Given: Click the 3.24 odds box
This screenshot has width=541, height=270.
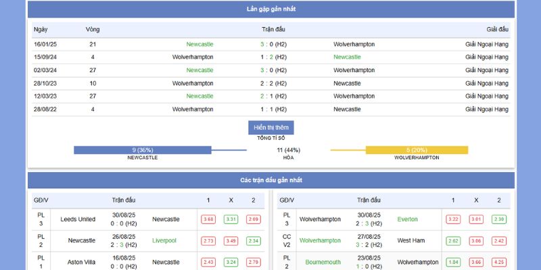Looking at the screenshot, I should point(231,263).
